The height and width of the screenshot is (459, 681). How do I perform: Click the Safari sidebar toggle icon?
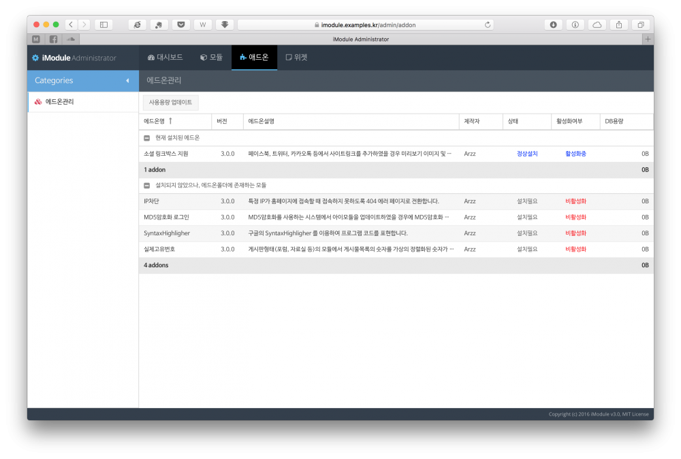[104, 24]
